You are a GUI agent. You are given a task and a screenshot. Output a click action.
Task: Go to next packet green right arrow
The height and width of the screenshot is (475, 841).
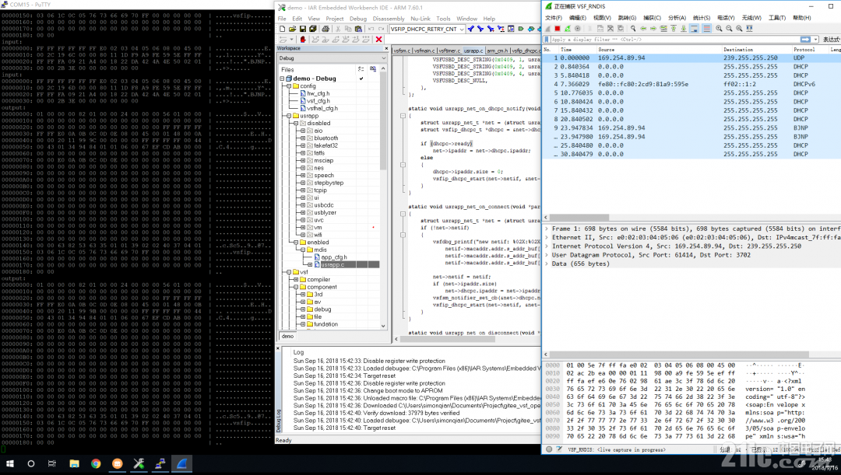click(x=653, y=29)
